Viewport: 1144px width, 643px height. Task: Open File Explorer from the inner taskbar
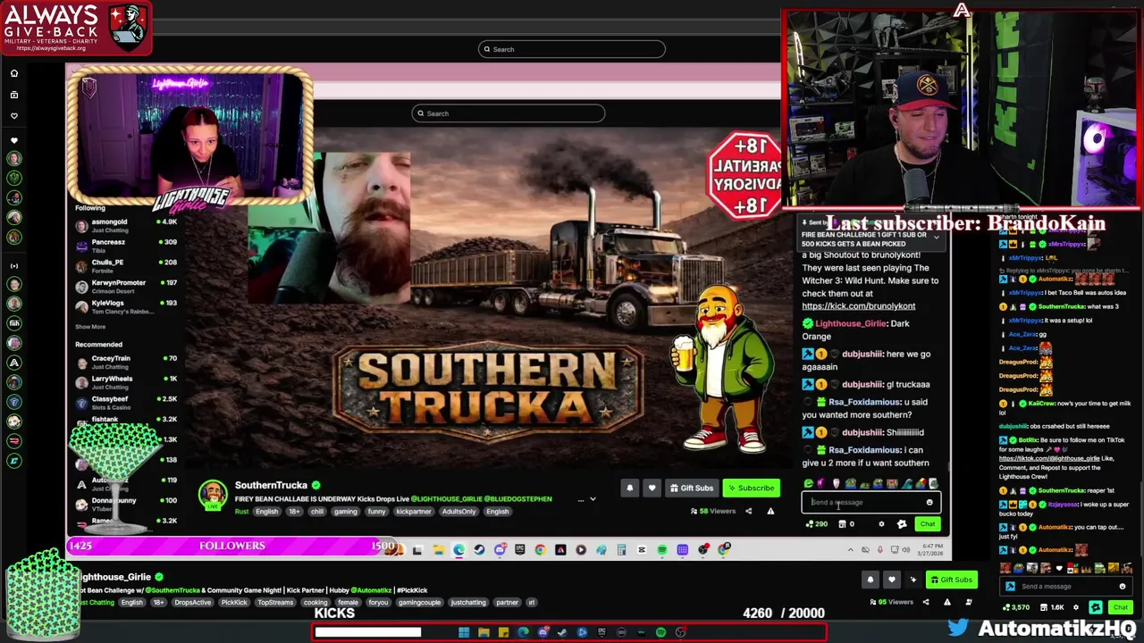coord(439,549)
